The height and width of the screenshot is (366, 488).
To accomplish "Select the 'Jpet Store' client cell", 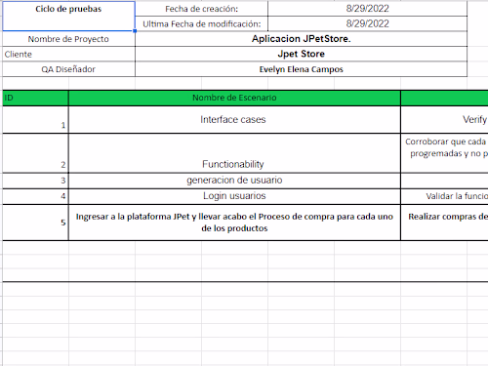I will (x=301, y=54).
